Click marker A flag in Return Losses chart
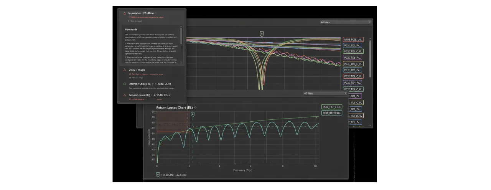The height and width of the screenshot is (190, 491). coord(193,114)
